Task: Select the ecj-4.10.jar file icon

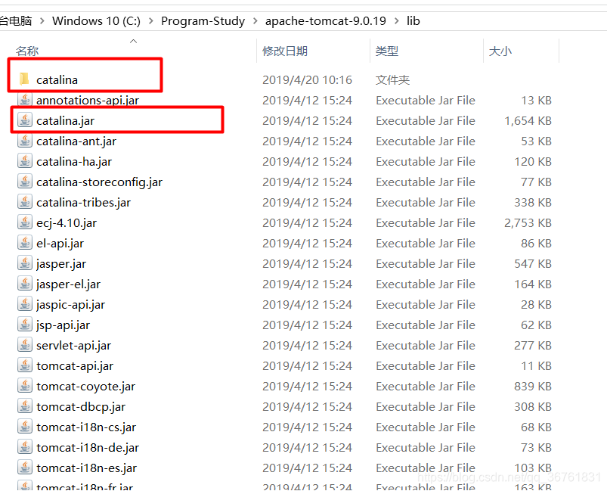Action: click(25, 223)
